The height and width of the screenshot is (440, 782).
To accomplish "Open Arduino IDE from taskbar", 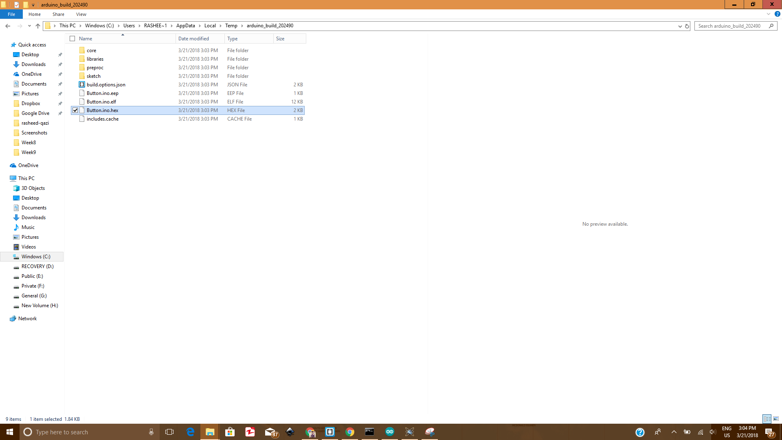I will click(x=389, y=432).
